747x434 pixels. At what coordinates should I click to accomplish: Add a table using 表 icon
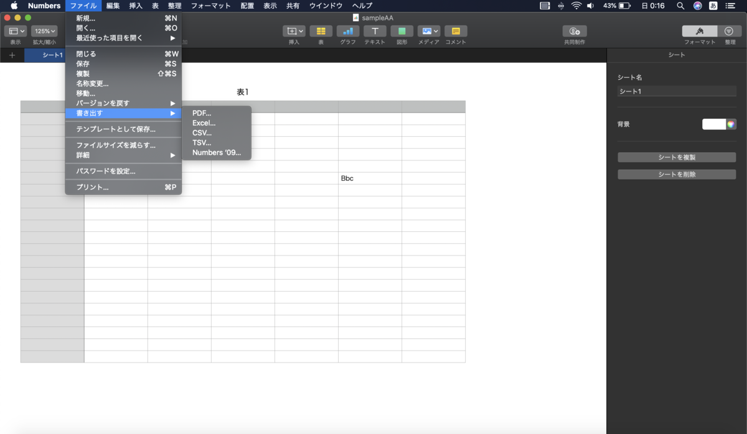(321, 31)
